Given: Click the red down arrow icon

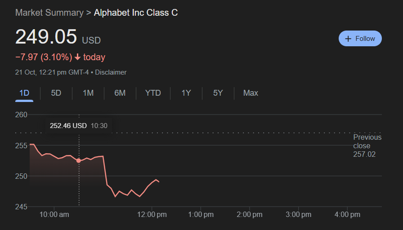Looking at the screenshot, I should 77,57.
